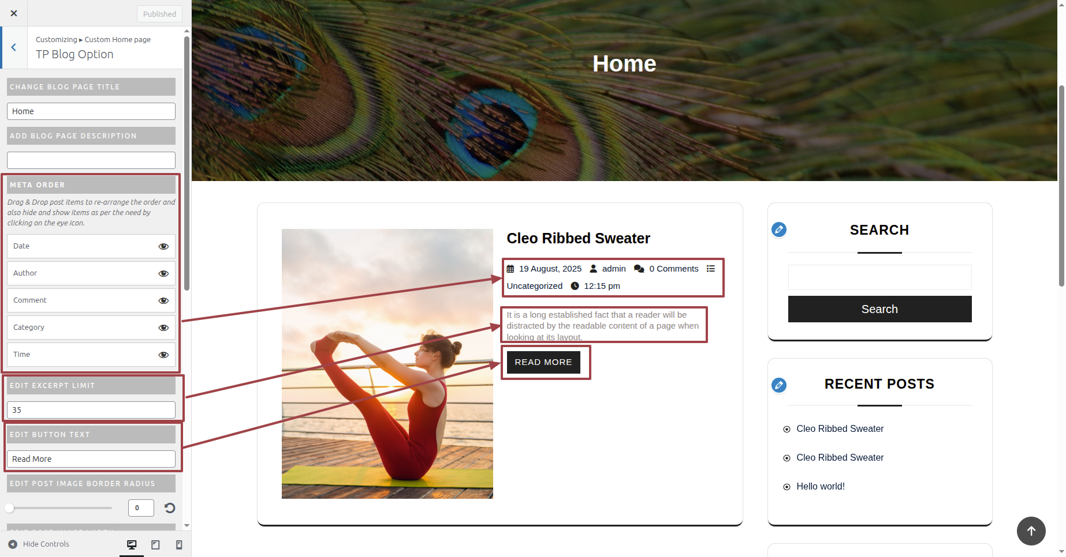Click the black Search widget button
Viewport: 1066px width, 557px height.
click(x=879, y=309)
